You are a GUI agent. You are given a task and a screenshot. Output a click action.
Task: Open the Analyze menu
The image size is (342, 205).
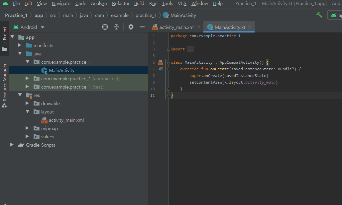(99, 3)
